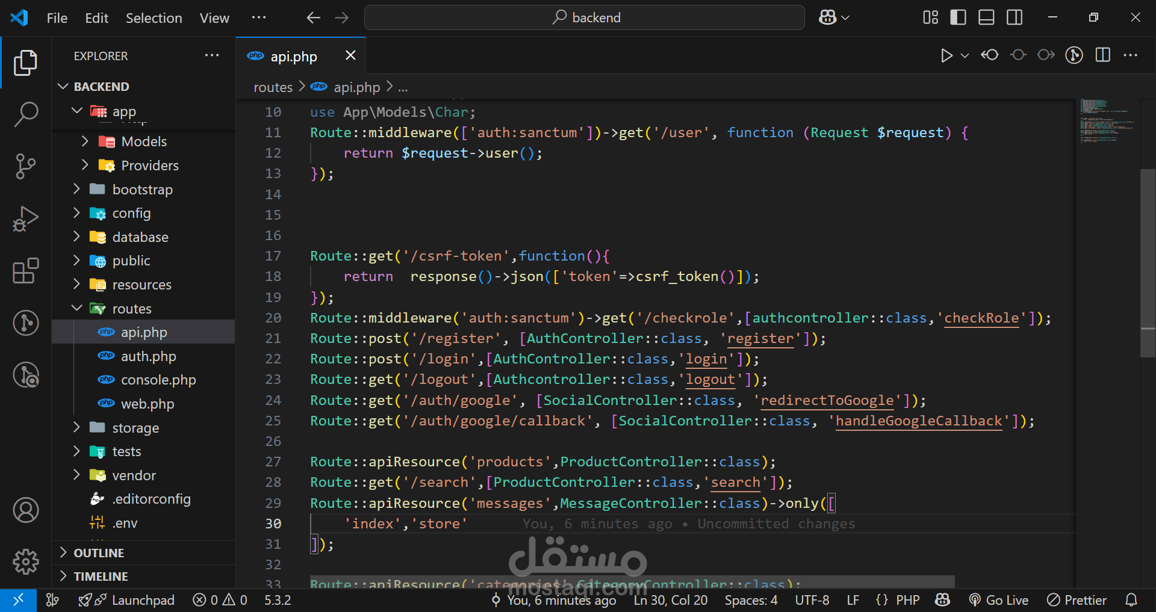The image size is (1156, 612).
Task: Open the Split Editor icon
Action: pos(1103,55)
